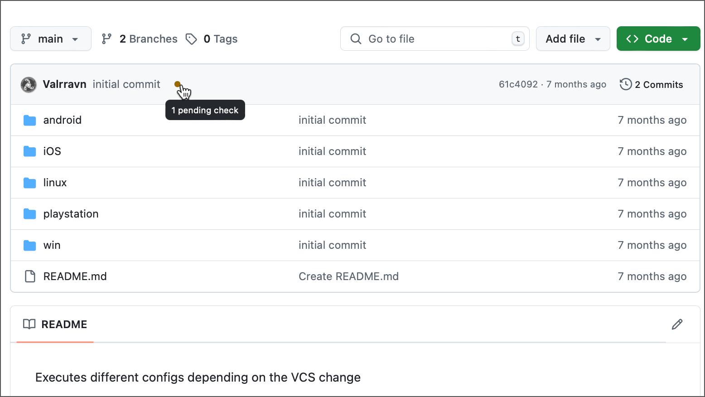Open commit history via the clock icon
Image resolution: width=705 pixels, height=397 pixels.
pyautogui.click(x=625, y=84)
